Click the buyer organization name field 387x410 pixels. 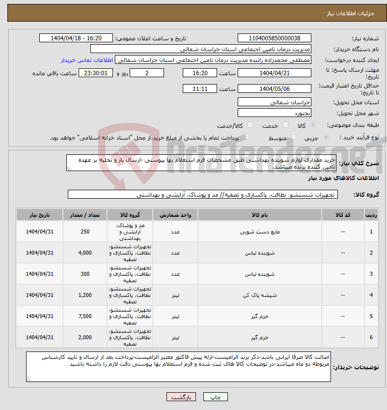[x=201, y=49]
